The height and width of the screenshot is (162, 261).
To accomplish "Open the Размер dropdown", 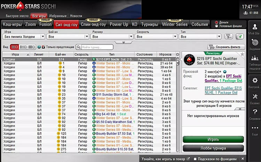I will click(x=112, y=37).
